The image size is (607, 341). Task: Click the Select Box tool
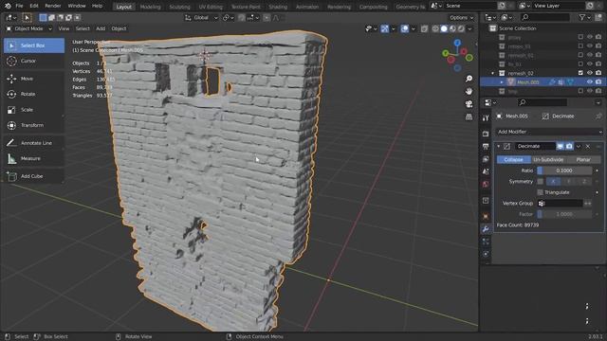coord(34,45)
